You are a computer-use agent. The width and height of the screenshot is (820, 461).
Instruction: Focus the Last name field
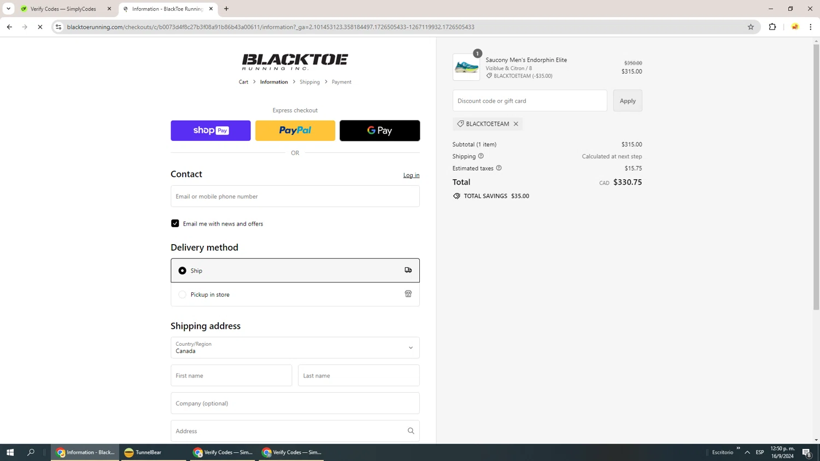coord(359,375)
